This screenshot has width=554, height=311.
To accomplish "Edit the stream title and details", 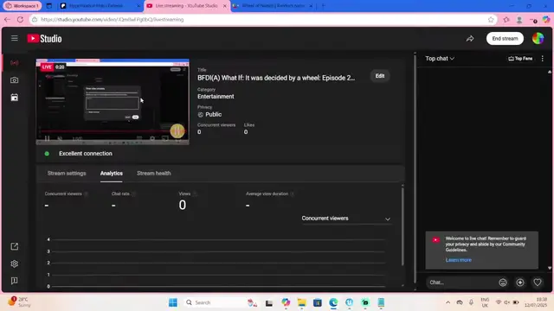I will pyautogui.click(x=380, y=76).
